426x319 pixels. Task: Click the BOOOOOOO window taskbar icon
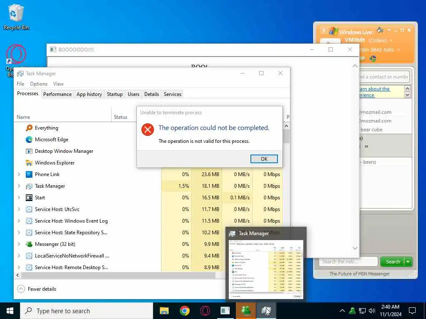click(x=225, y=311)
